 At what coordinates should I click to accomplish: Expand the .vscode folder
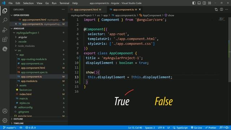22,42
